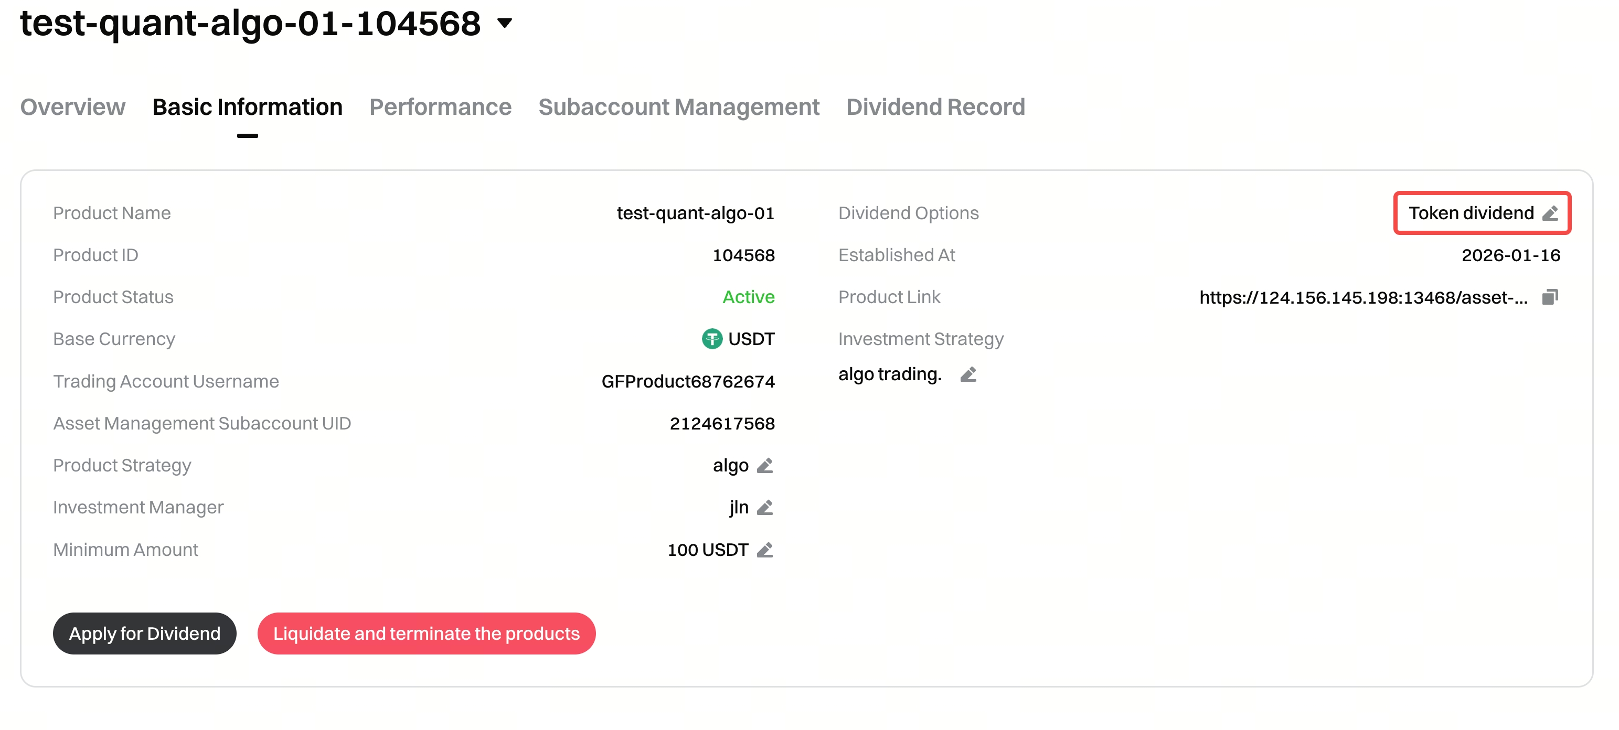Expand the product selector dropdown arrow
Screen dimensions: 1619x730
click(504, 24)
